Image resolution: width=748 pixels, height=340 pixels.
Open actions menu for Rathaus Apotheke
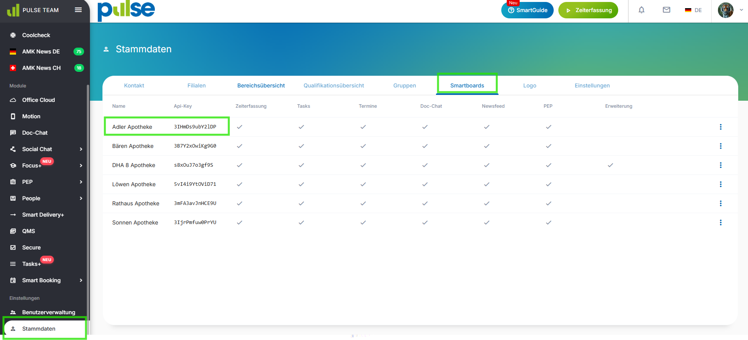click(x=721, y=203)
